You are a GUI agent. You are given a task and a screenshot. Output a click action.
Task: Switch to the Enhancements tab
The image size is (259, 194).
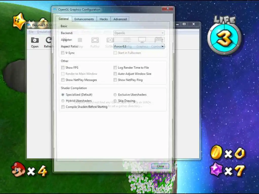click(x=84, y=19)
